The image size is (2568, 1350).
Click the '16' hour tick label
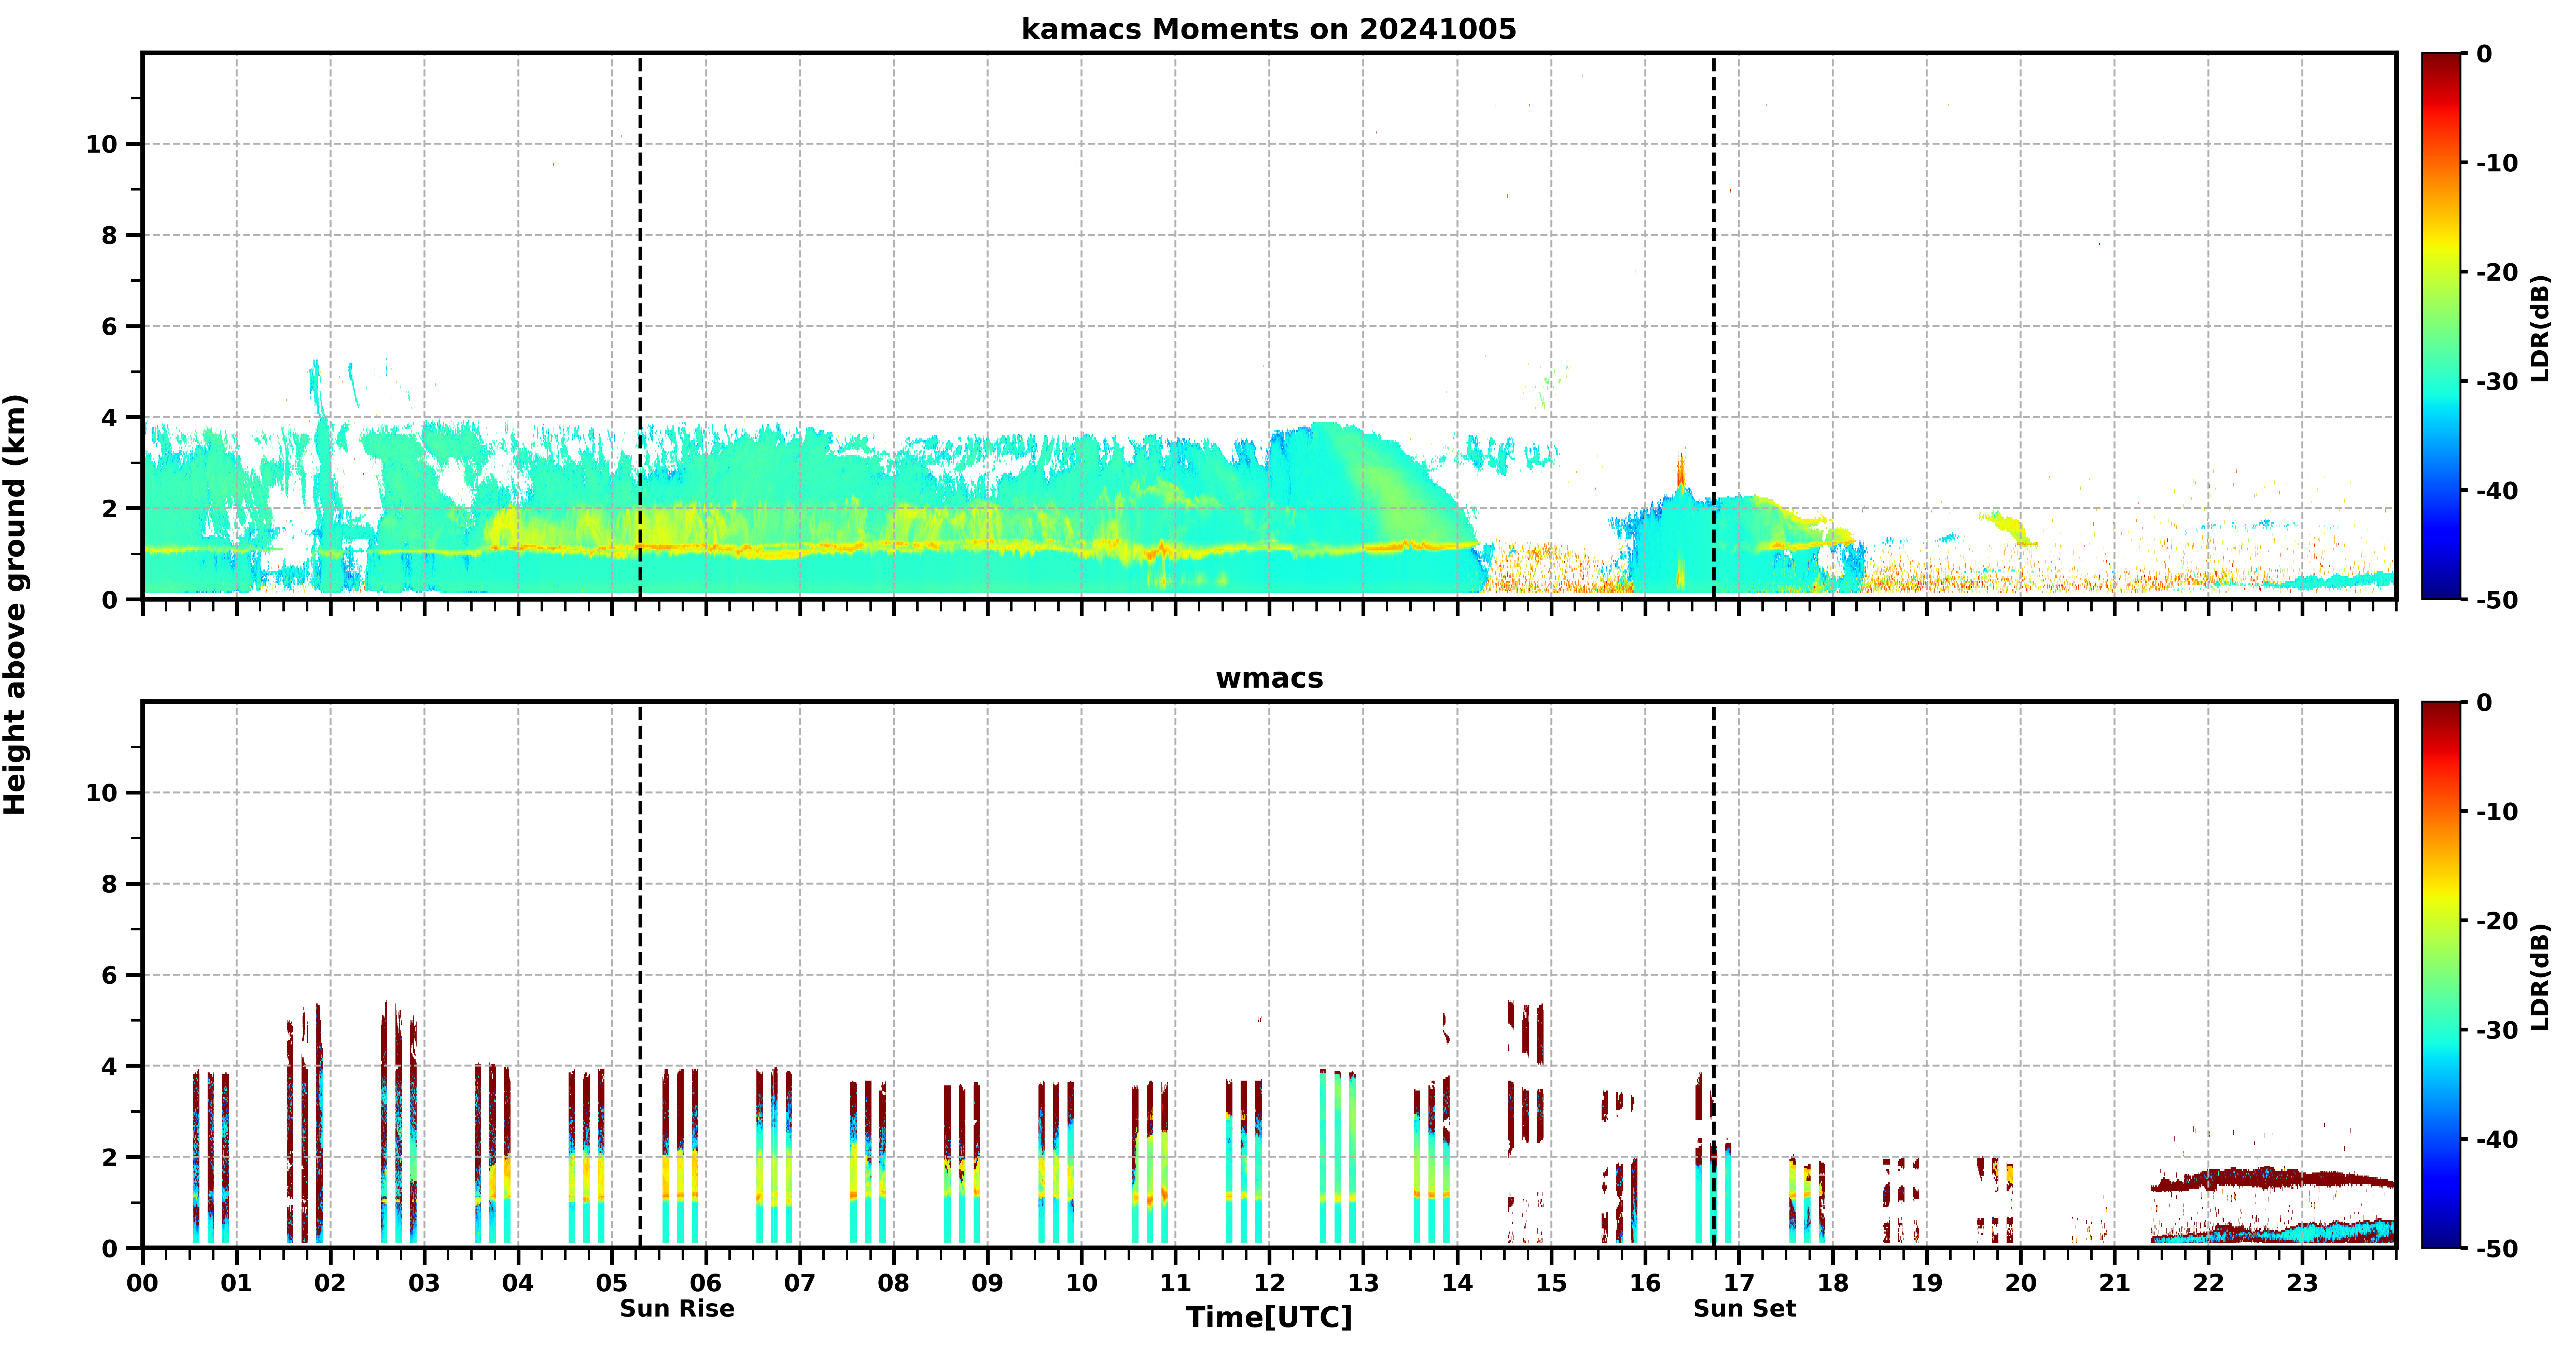coord(1645,1283)
